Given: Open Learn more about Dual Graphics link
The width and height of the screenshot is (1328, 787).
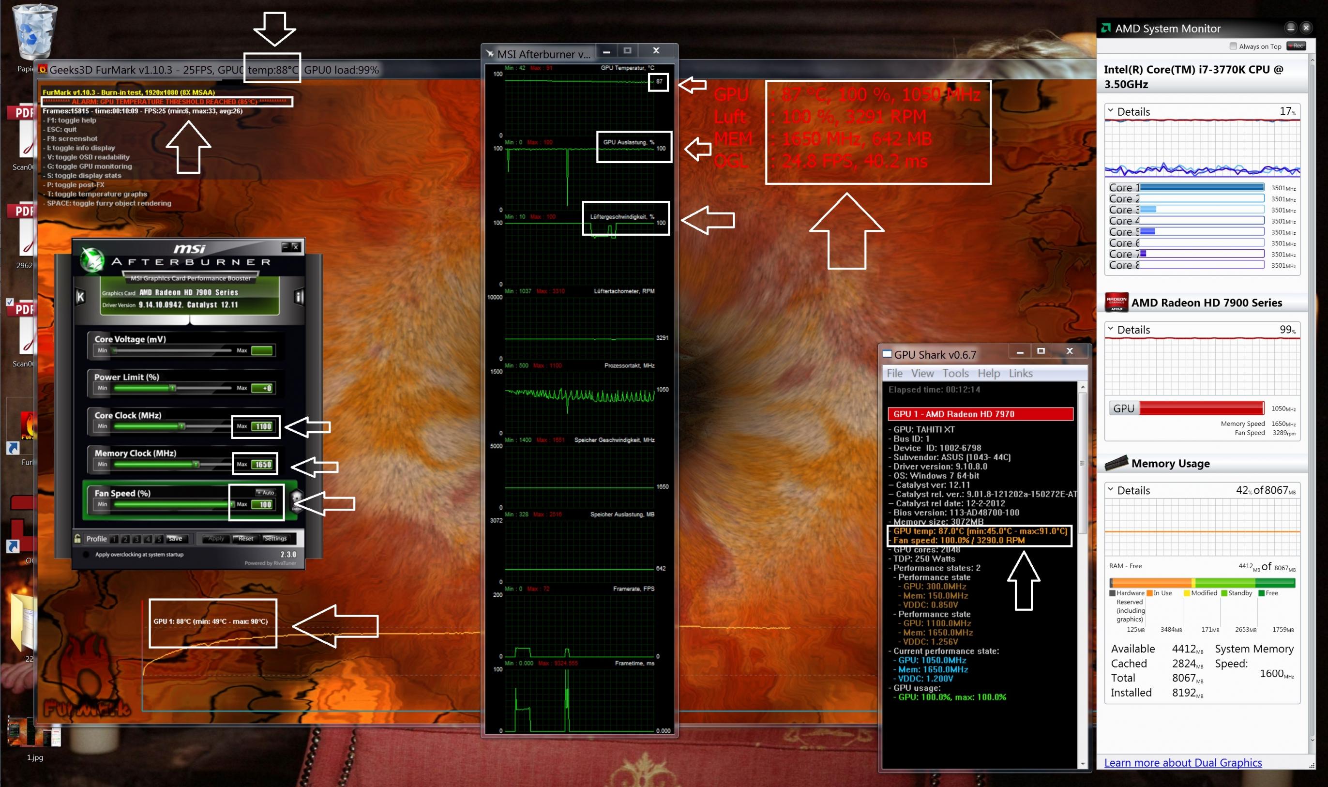Looking at the screenshot, I should coord(1183,763).
